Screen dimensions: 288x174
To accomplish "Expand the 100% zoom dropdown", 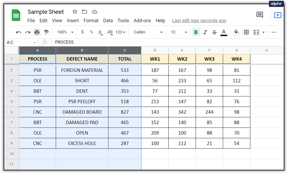I will (x=65, y=32).
